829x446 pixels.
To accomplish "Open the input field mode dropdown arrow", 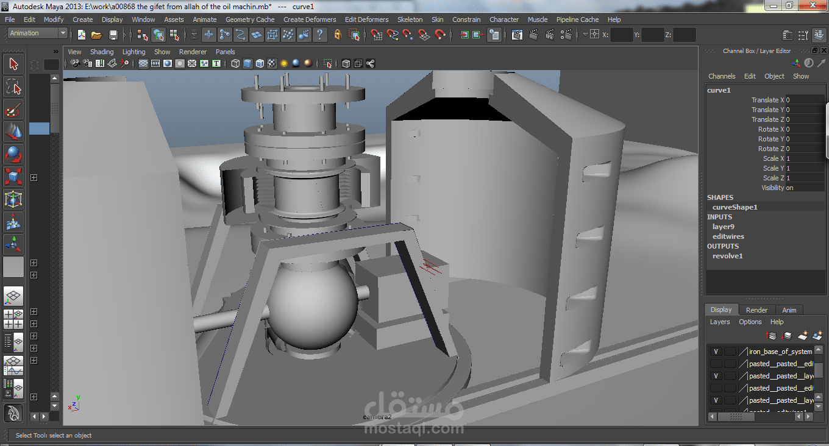I will pos(585,35).
